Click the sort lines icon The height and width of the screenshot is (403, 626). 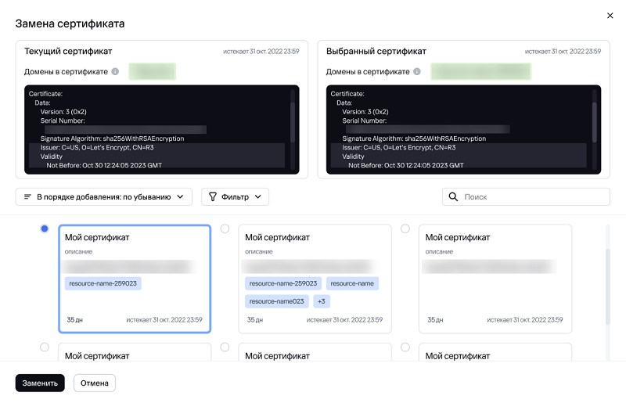click(27, 197)
